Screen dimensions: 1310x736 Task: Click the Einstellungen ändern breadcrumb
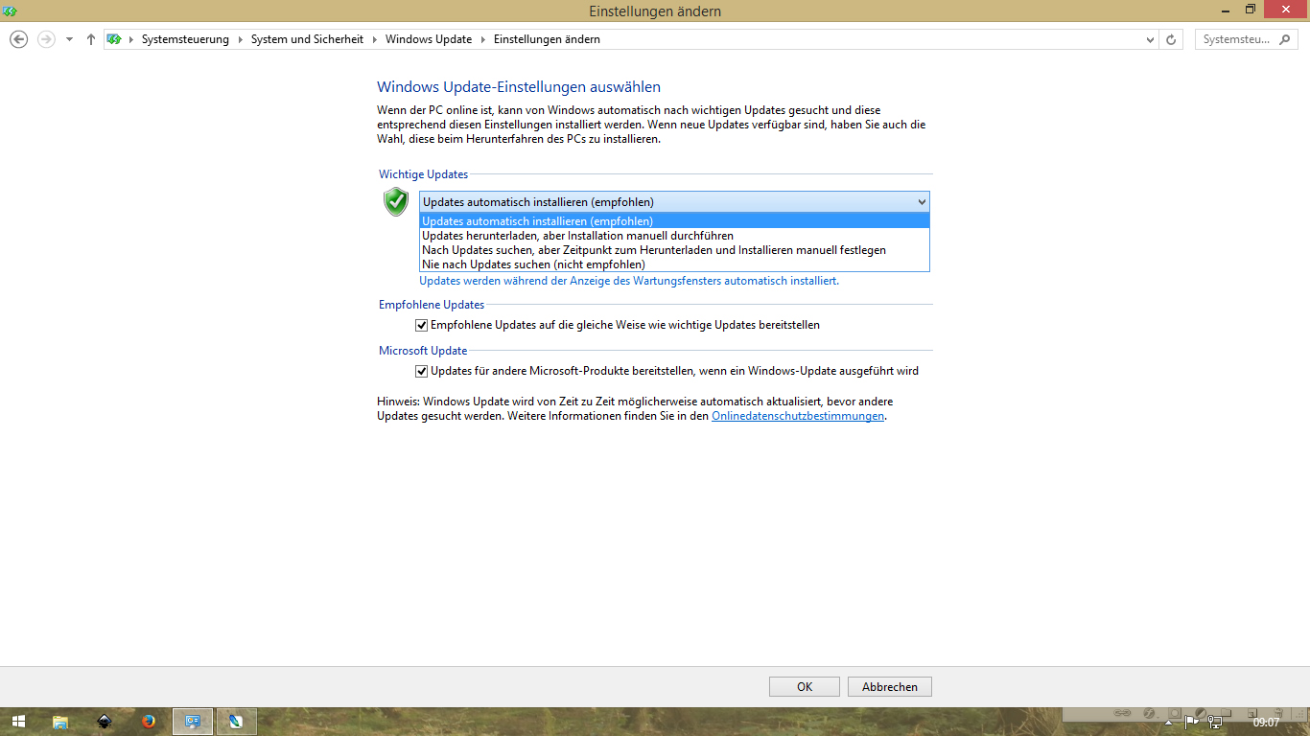(x=547, y=39)
